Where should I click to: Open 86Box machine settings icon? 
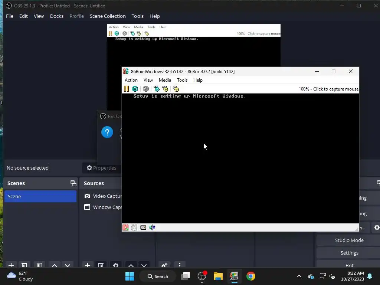pyautogui.click(x=176, y=89)
